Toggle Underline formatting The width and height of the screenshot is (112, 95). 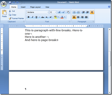pyautogui.click(x=36, y=17)
